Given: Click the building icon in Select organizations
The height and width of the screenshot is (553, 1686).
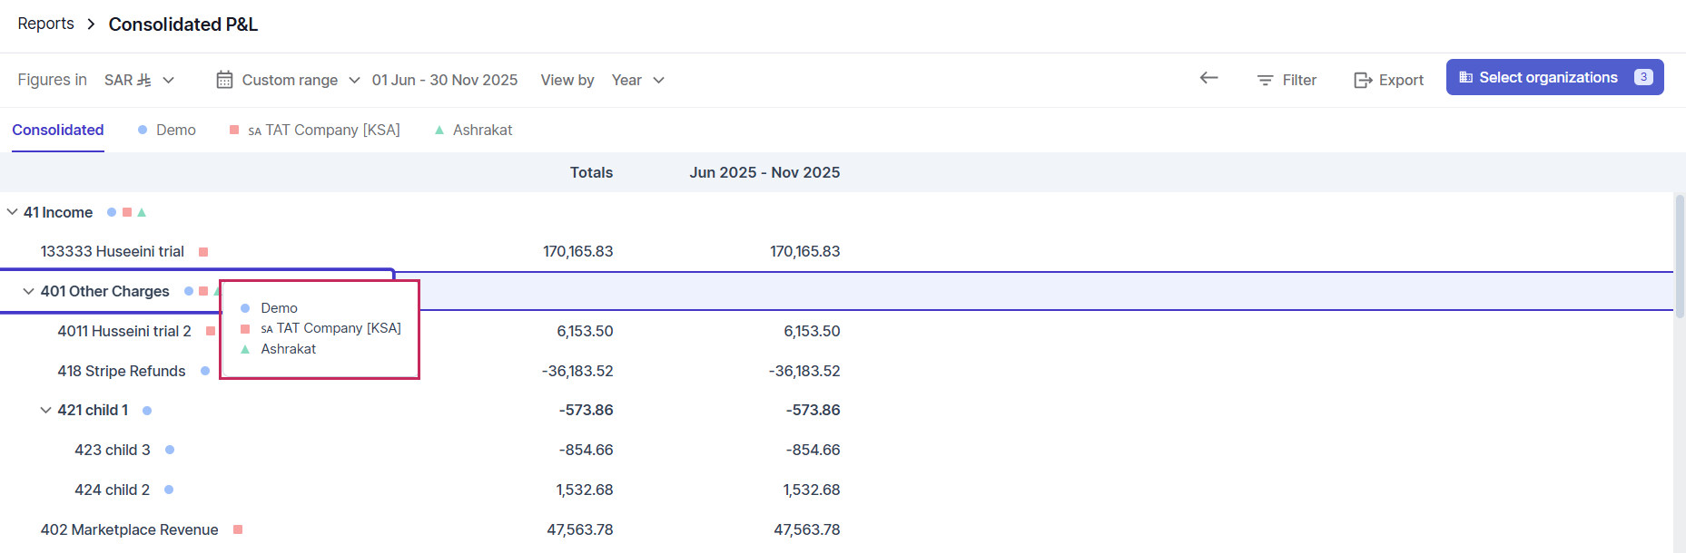Looking at the screenshot, I should 1465,78.
